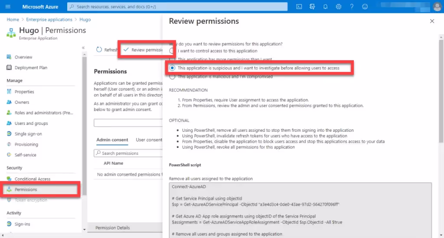Open the Help question mark menu
Image resolution: width=444 pixels, height=238 pixels.
point(351,7)
